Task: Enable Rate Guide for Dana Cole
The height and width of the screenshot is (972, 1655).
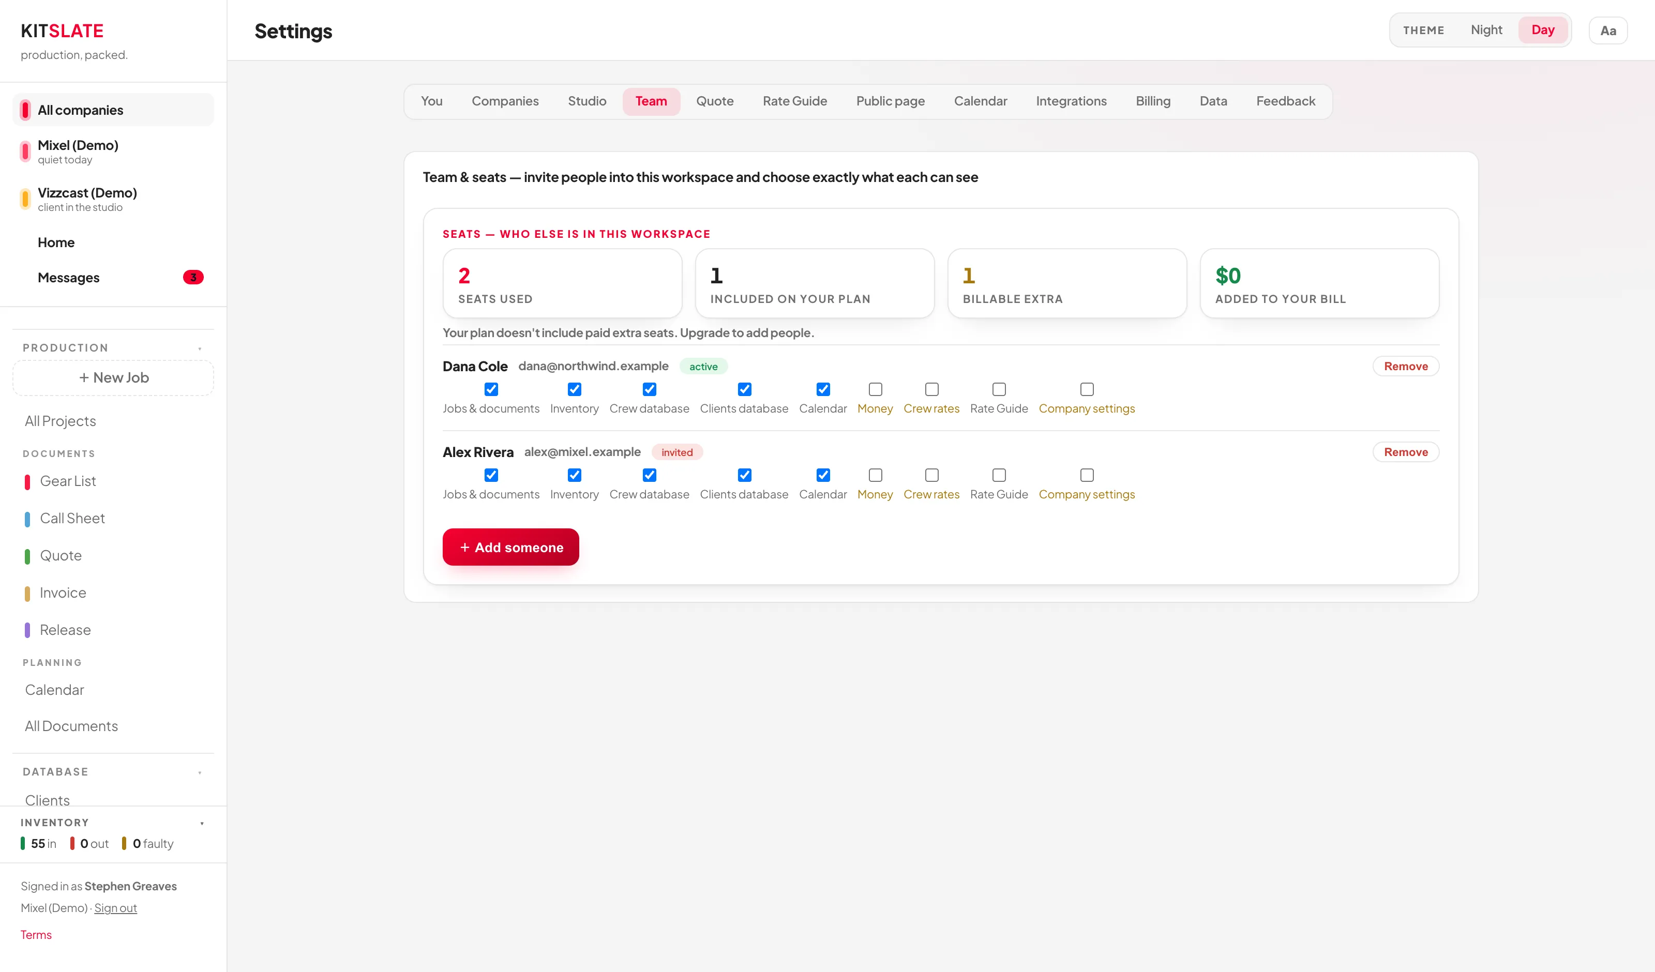Action: click(999, 389)
